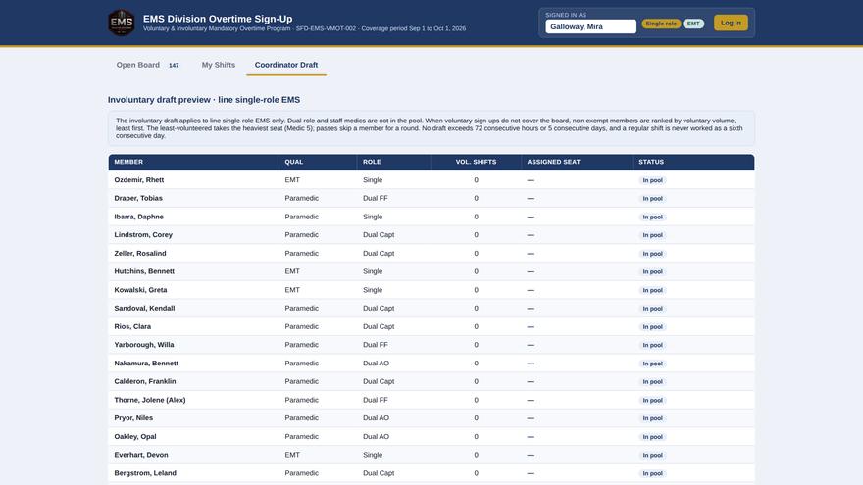863x485 pixels.
Task: Select the Thorne, Jolene (Alex) row
Action: (x=431, y=400)
